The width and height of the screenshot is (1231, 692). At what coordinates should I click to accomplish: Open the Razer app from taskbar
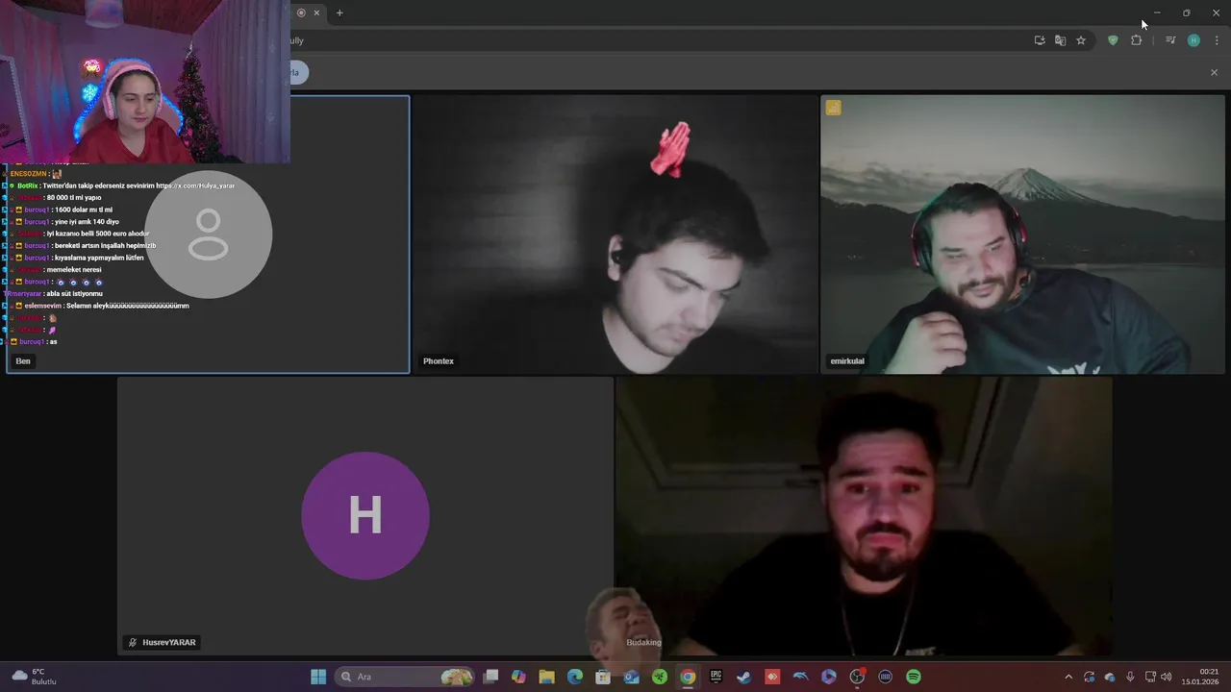[660, 677]
